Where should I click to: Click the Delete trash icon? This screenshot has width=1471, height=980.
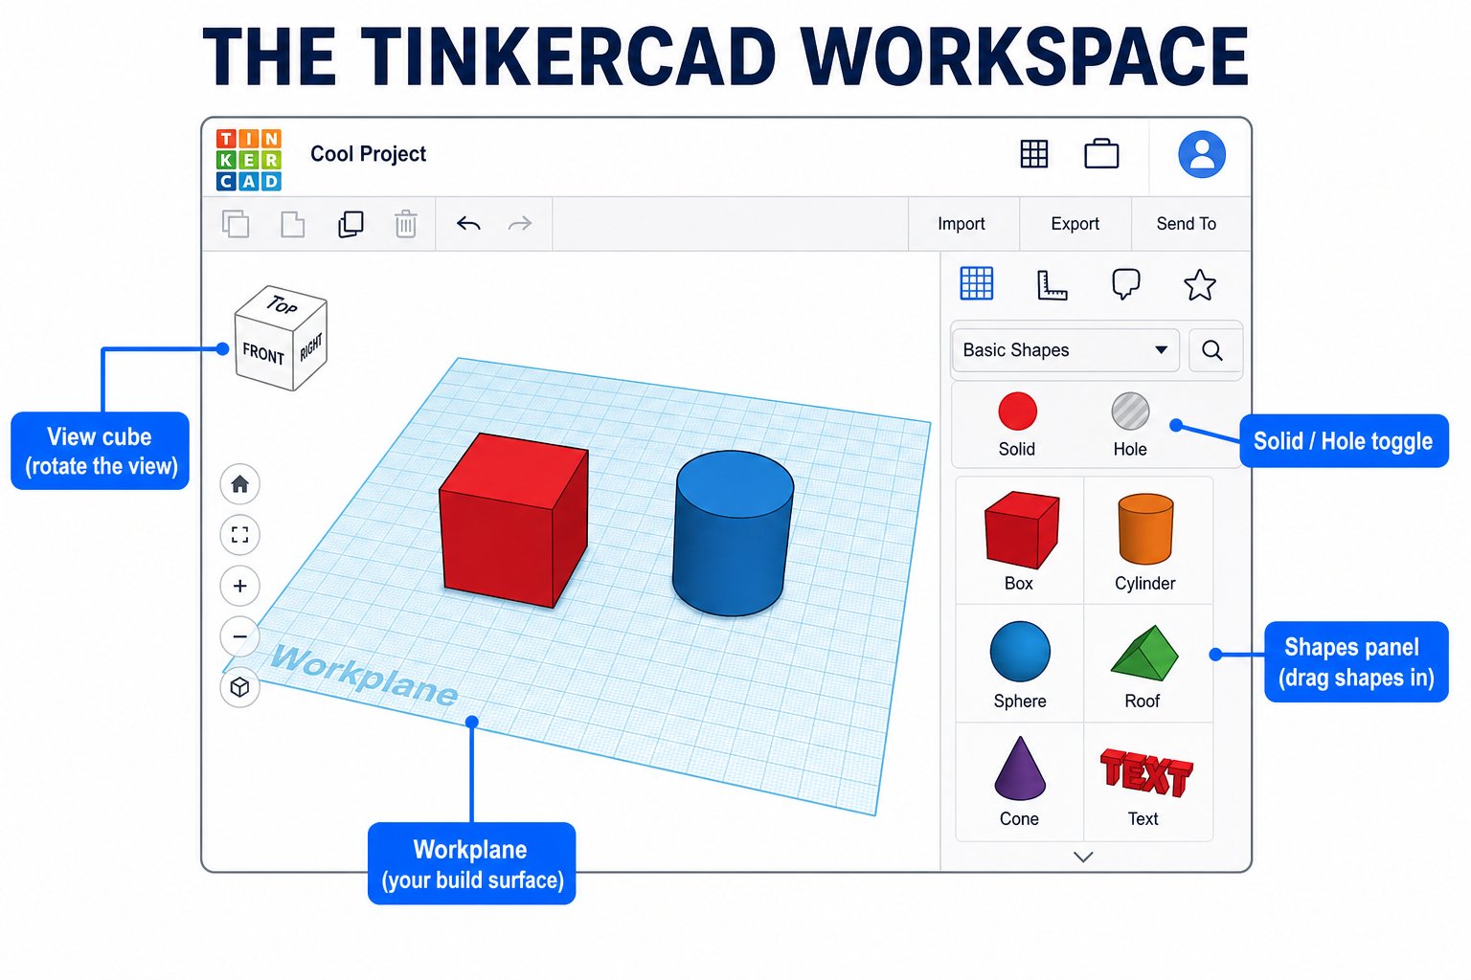coord(406,224)
